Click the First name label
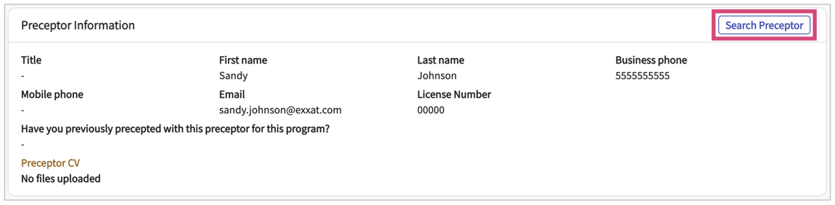The image size is (835, 205). [243, 60]
